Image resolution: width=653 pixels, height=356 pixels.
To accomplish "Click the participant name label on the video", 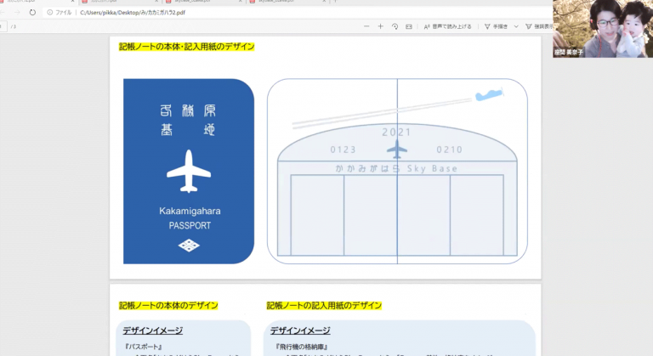I will point(569,53).
